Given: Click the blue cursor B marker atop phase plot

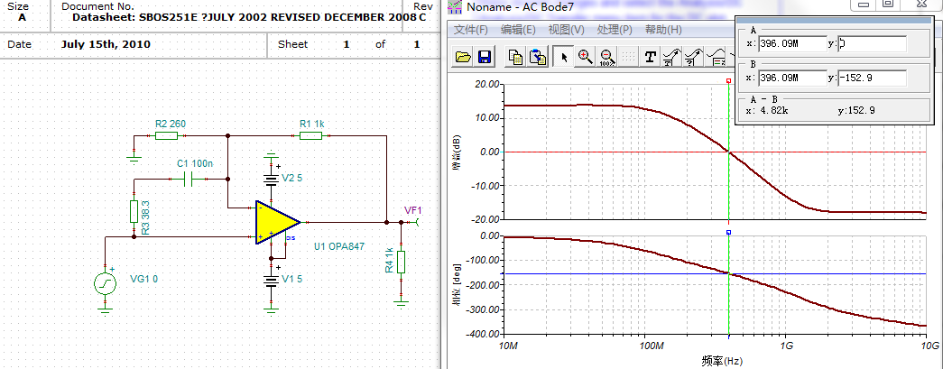Looking at the screenshot, I should (x=728, y=232).
